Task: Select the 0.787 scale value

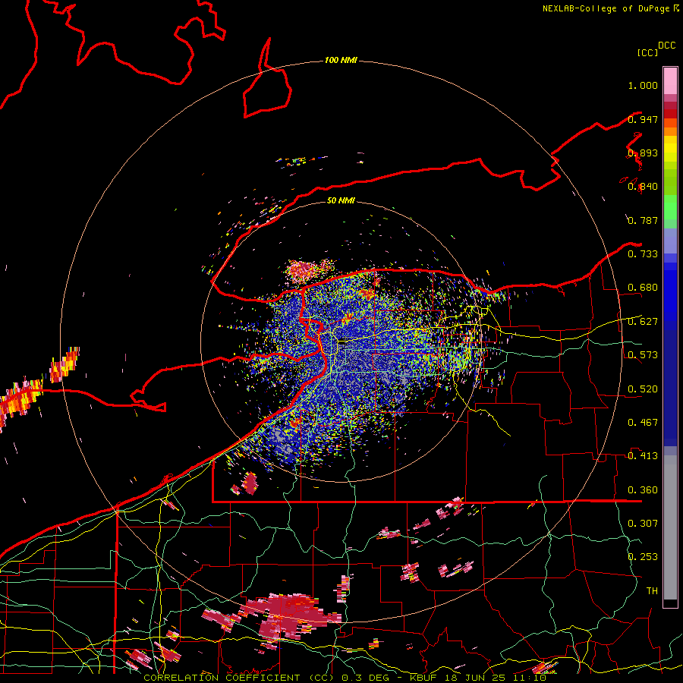Action: tap(643, 220)
